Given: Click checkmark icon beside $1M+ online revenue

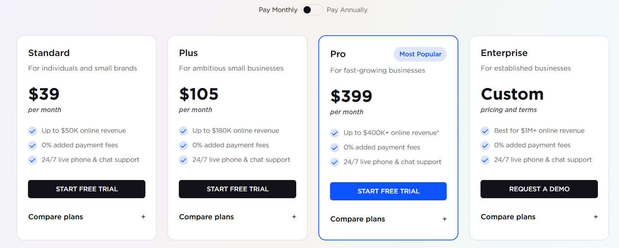Looking at the screenshot, I should click(485, 131).
